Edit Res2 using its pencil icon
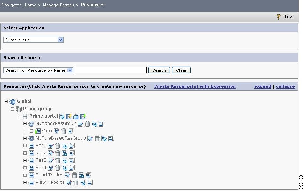The height and width of the screenshot is (191, 304). (51, 153)
